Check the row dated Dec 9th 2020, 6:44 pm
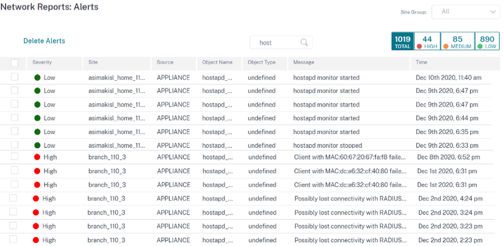Screen dimensions: 503x246 coord(14,118)
